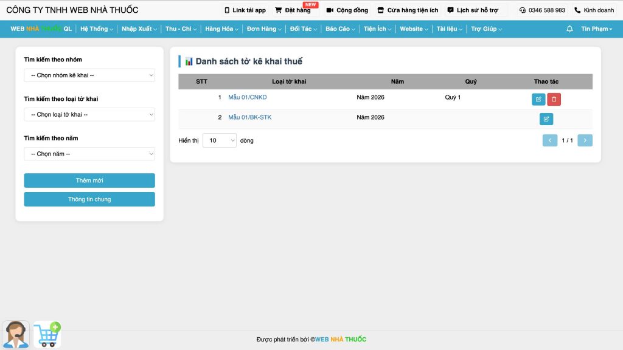This screenshot has width=623, height=350.
Task: Open the Báo Cáo menu
Action: click(340, 29)
